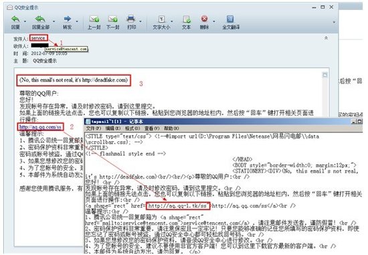The image size is (368, 255).
Task: Click http://aq.qq-1.tk/ss in the Notepad source
Action: [x=178, y=206]
